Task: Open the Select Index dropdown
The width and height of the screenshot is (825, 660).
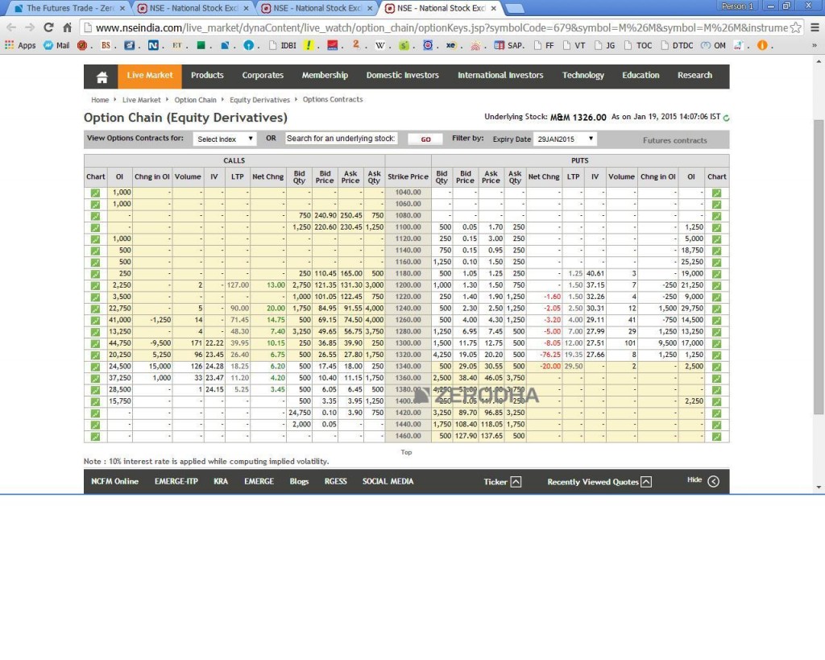Action: coord(225,138)
